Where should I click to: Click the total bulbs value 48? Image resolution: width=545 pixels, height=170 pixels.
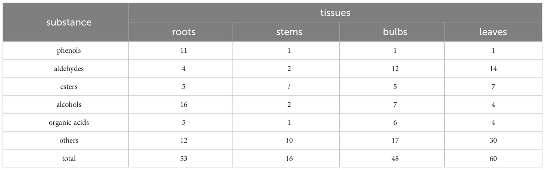pyautogui.click(x=395, y=158)
